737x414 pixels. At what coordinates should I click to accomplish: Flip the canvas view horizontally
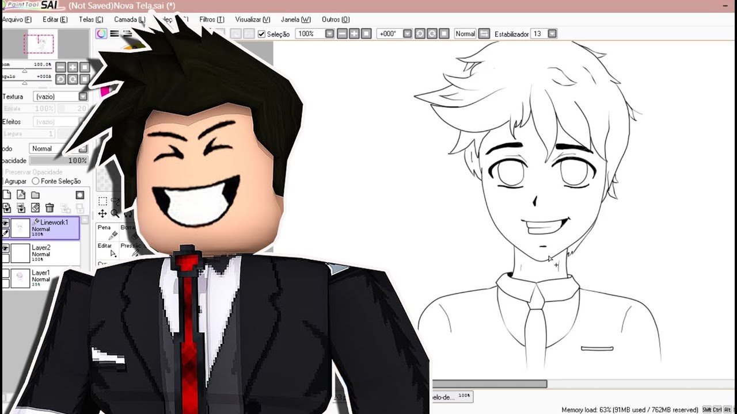click(484, 34)
